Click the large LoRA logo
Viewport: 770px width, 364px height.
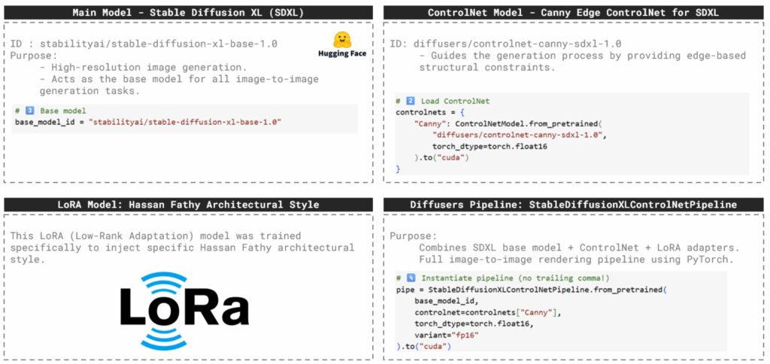pyautogui.click(x=185, y=308)
